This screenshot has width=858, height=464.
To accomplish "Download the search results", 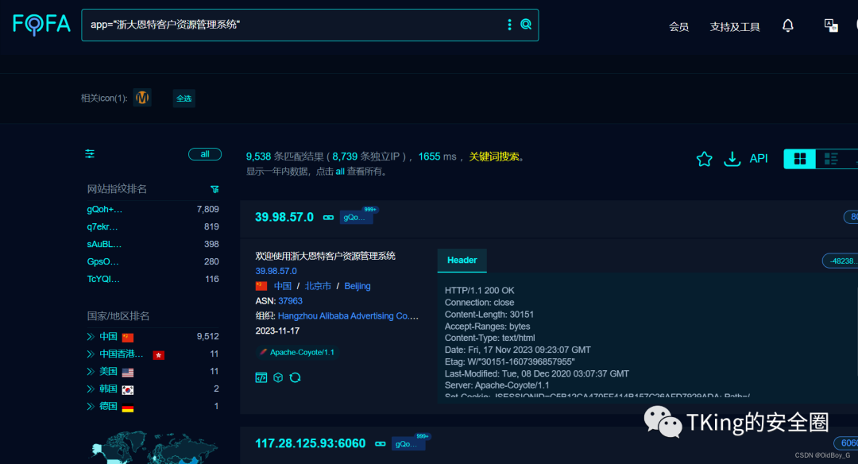I will (x=732, y=159).
